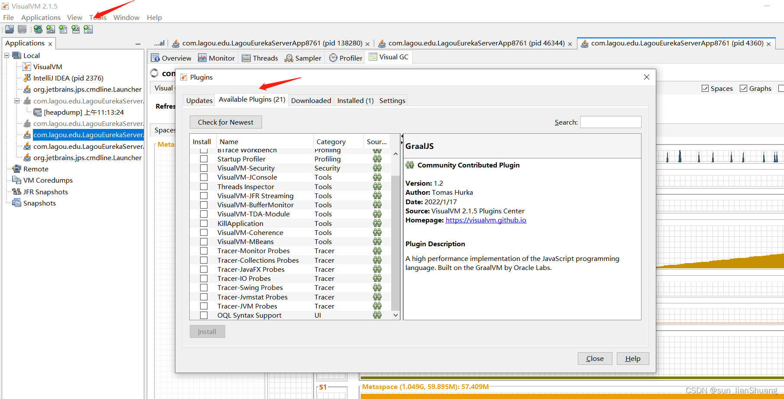Open the File menu

8,17
